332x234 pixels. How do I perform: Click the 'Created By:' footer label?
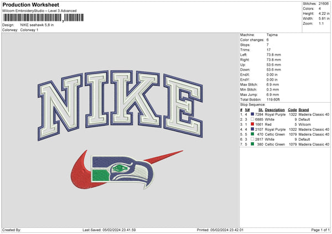(12, 230)
